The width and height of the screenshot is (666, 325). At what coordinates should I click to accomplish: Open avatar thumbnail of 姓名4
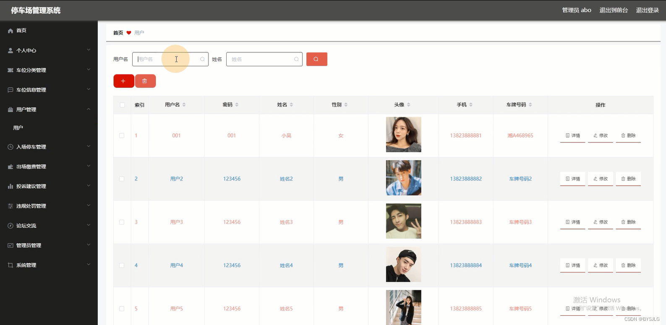[x=404, y=265]
